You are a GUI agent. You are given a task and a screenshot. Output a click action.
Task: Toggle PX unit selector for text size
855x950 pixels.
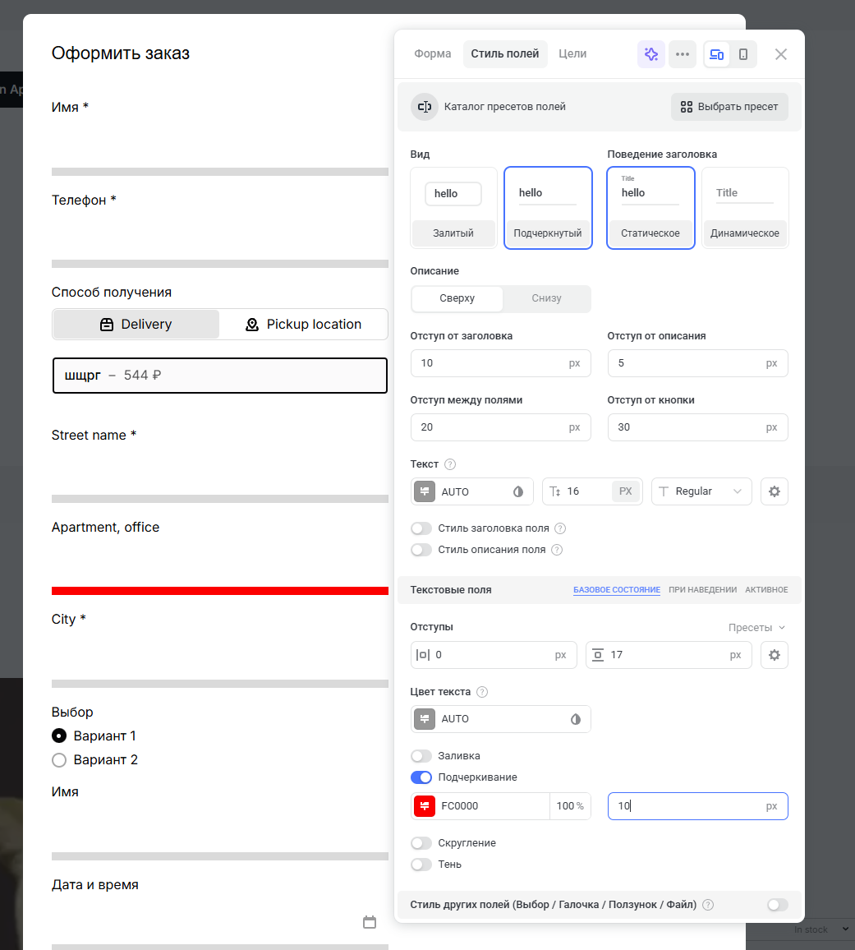coord(626,491)
